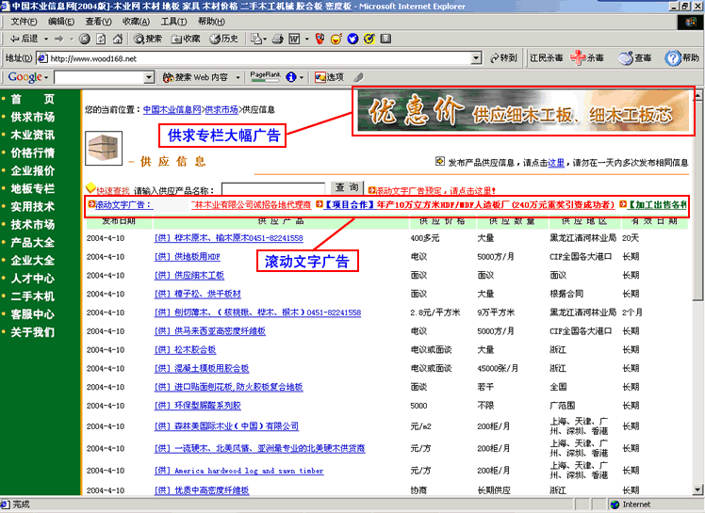Click the Stop loading icon
Viewport: 705px width, 513px height.
click(85, 39)
